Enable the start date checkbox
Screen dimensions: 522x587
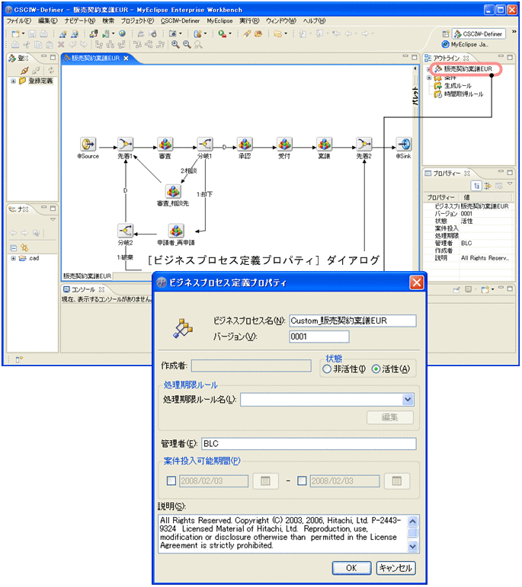[171, 480]
